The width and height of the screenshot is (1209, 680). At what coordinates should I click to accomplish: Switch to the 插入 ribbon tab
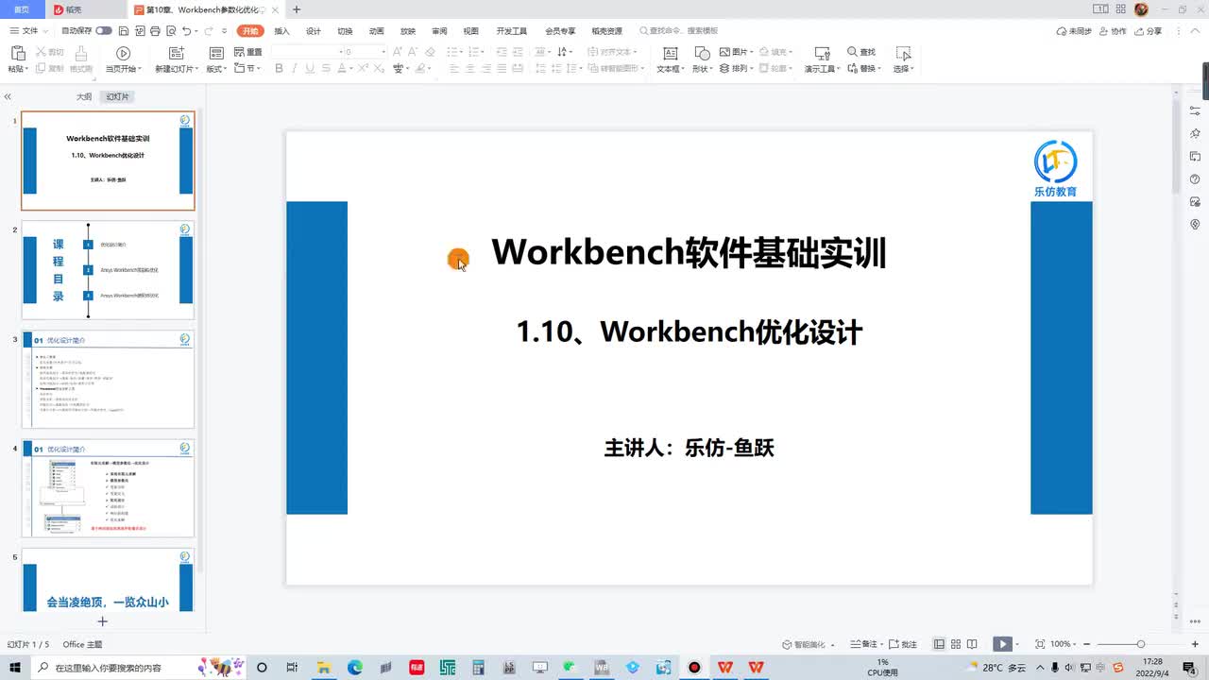coord(281,31)
